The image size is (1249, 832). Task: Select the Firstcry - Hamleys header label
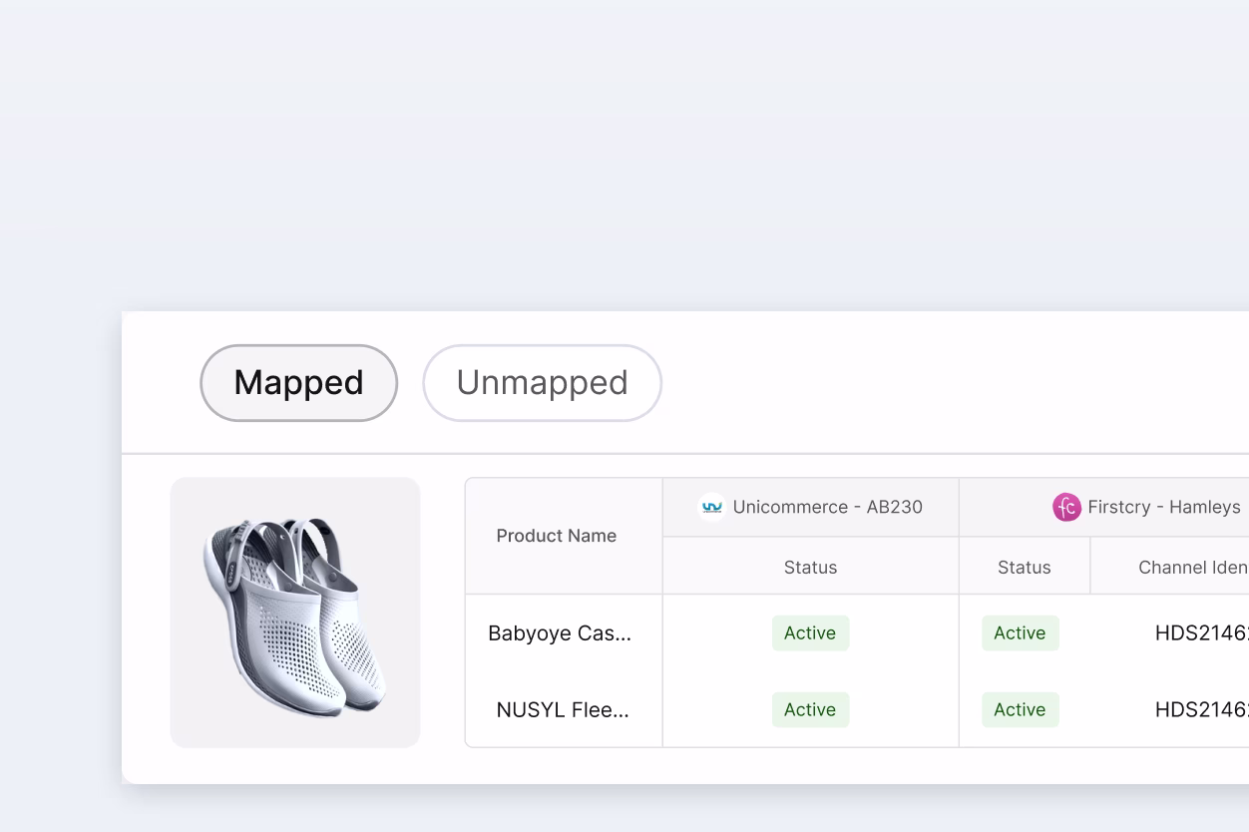pos(1163,507)
